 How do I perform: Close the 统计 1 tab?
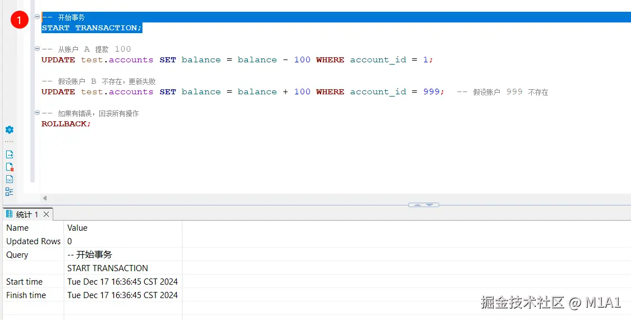tap(47, 214)
